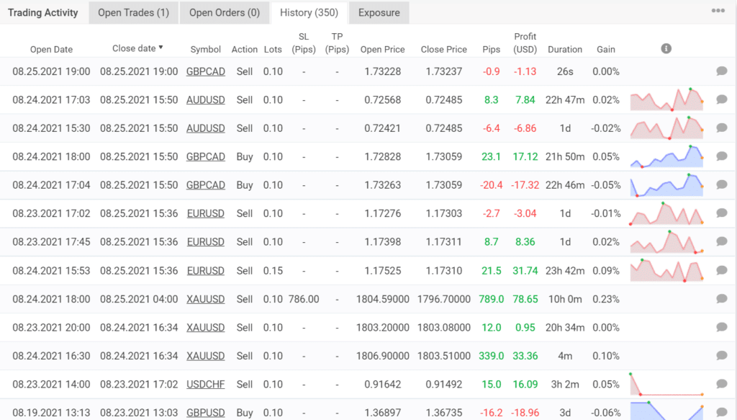Click the GBPUSD symbol link
Image resolution: width=737 pixels, height=420 pixels.
coord(205,413)
